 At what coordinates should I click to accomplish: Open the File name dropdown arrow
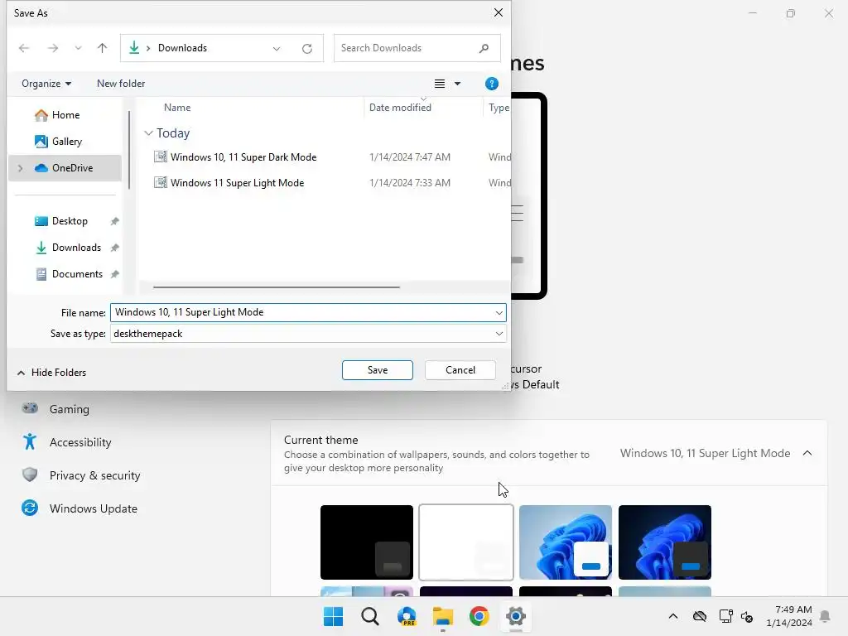pyautogui.click(x=499, y=312)
